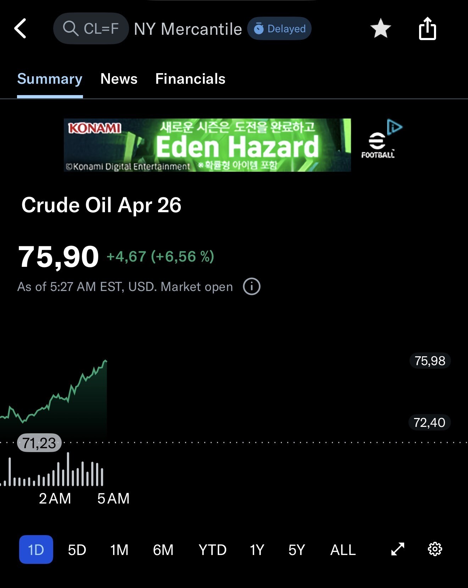Viewport: 468px width, 588px height.
Task: Tap the back arrow icon
Action: coord(20,28)
